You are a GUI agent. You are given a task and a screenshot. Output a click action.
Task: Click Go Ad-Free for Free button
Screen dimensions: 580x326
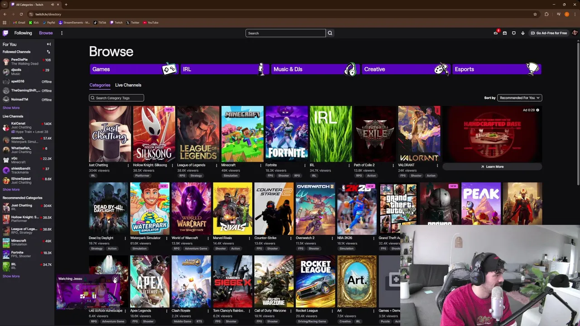point(549,33)
